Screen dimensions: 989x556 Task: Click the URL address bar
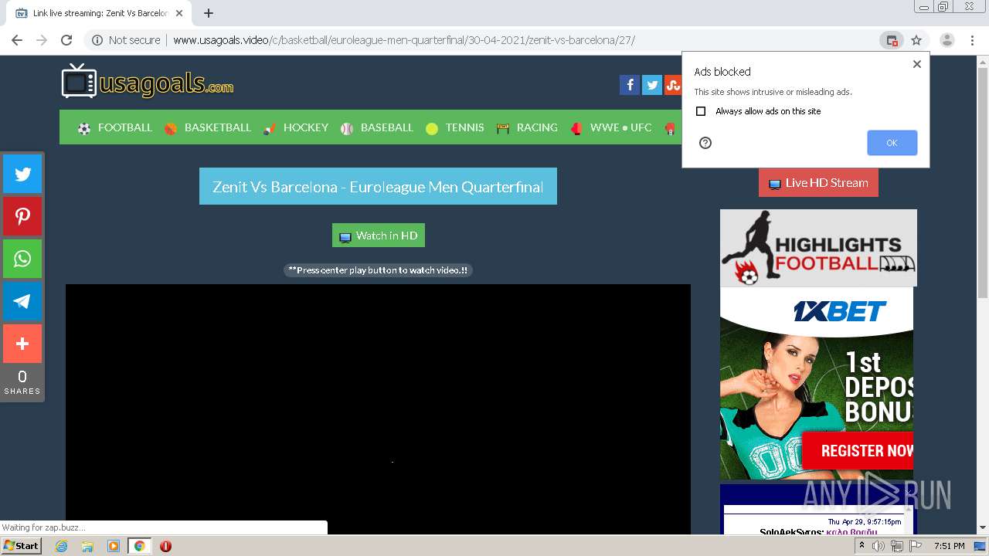point(494,40)
